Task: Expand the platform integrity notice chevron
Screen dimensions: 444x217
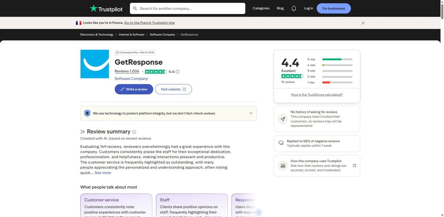Action: click(x=251, y=113)
